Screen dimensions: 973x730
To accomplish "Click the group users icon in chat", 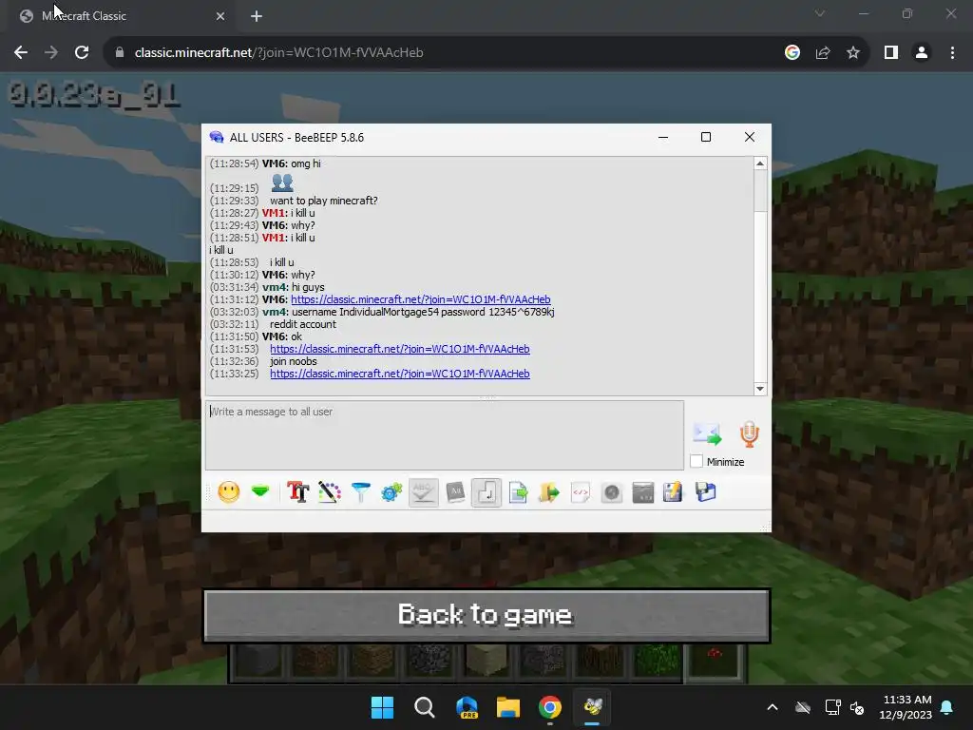I will coord(282,182).
